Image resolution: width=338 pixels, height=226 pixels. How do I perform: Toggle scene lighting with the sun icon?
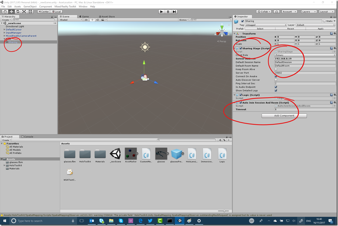pyautogui.click(x=92, y=20)
